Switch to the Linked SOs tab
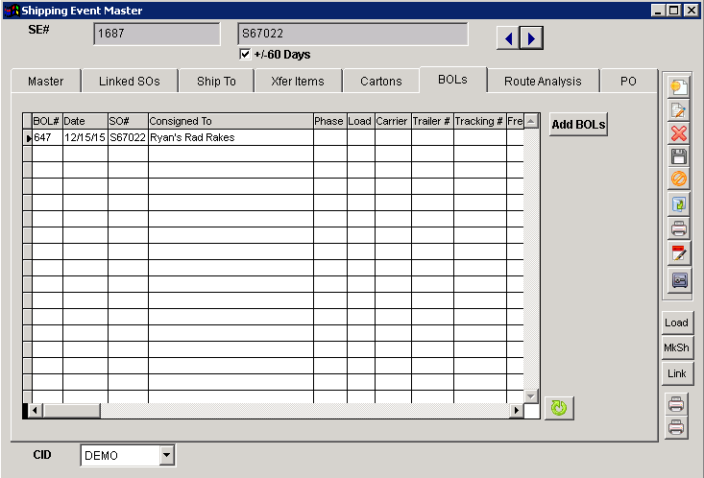 pyautogui.click(x=130, y=82)
